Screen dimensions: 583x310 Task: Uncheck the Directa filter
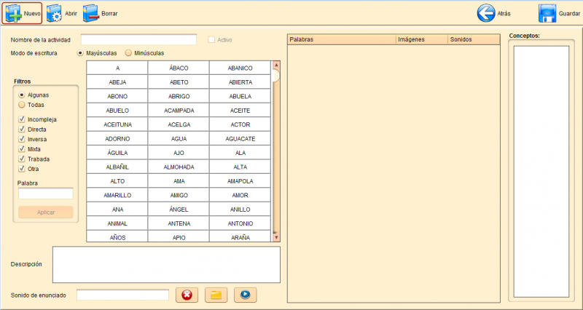point(22,130)
